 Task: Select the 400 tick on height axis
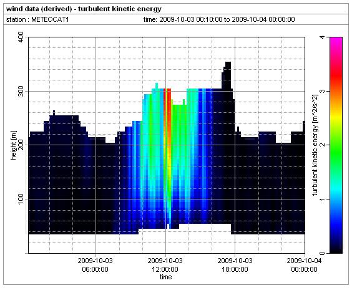pos(21,37)
